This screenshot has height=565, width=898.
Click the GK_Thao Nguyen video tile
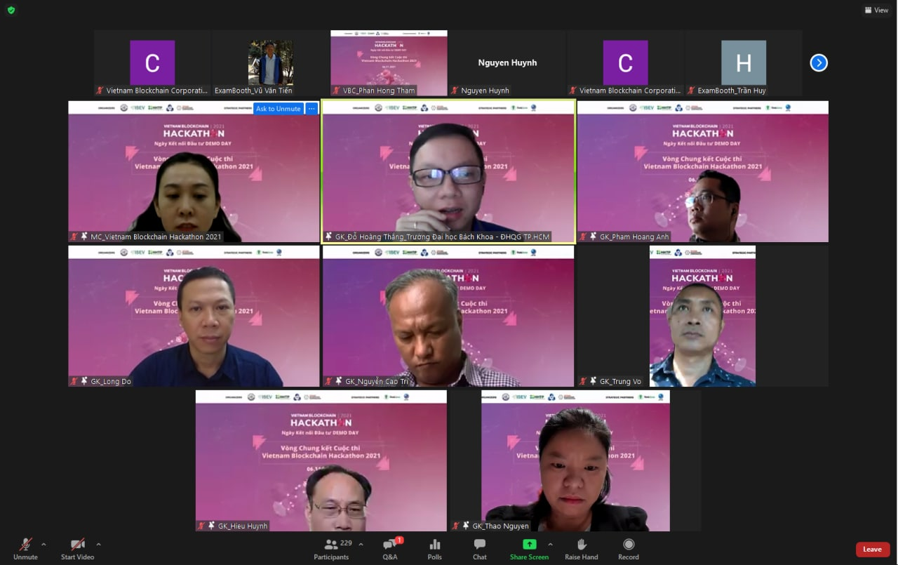click(575, 460)
